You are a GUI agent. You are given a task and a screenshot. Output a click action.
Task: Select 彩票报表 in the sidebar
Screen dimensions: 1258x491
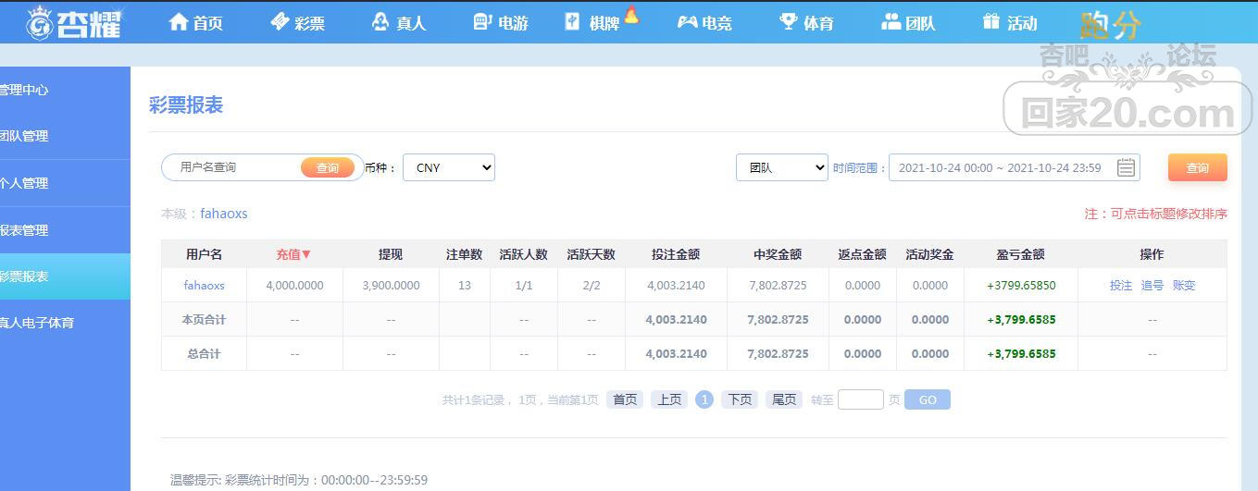[65, 276]
